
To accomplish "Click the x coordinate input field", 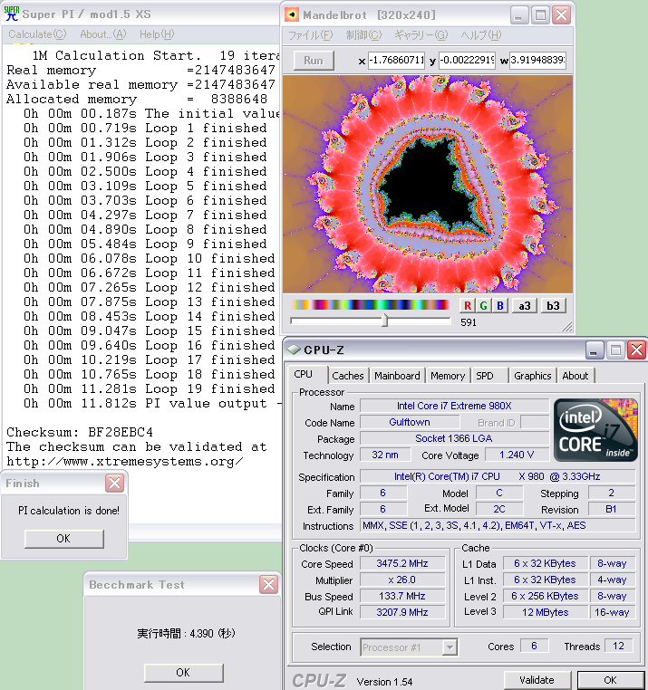I will (396, 60).
